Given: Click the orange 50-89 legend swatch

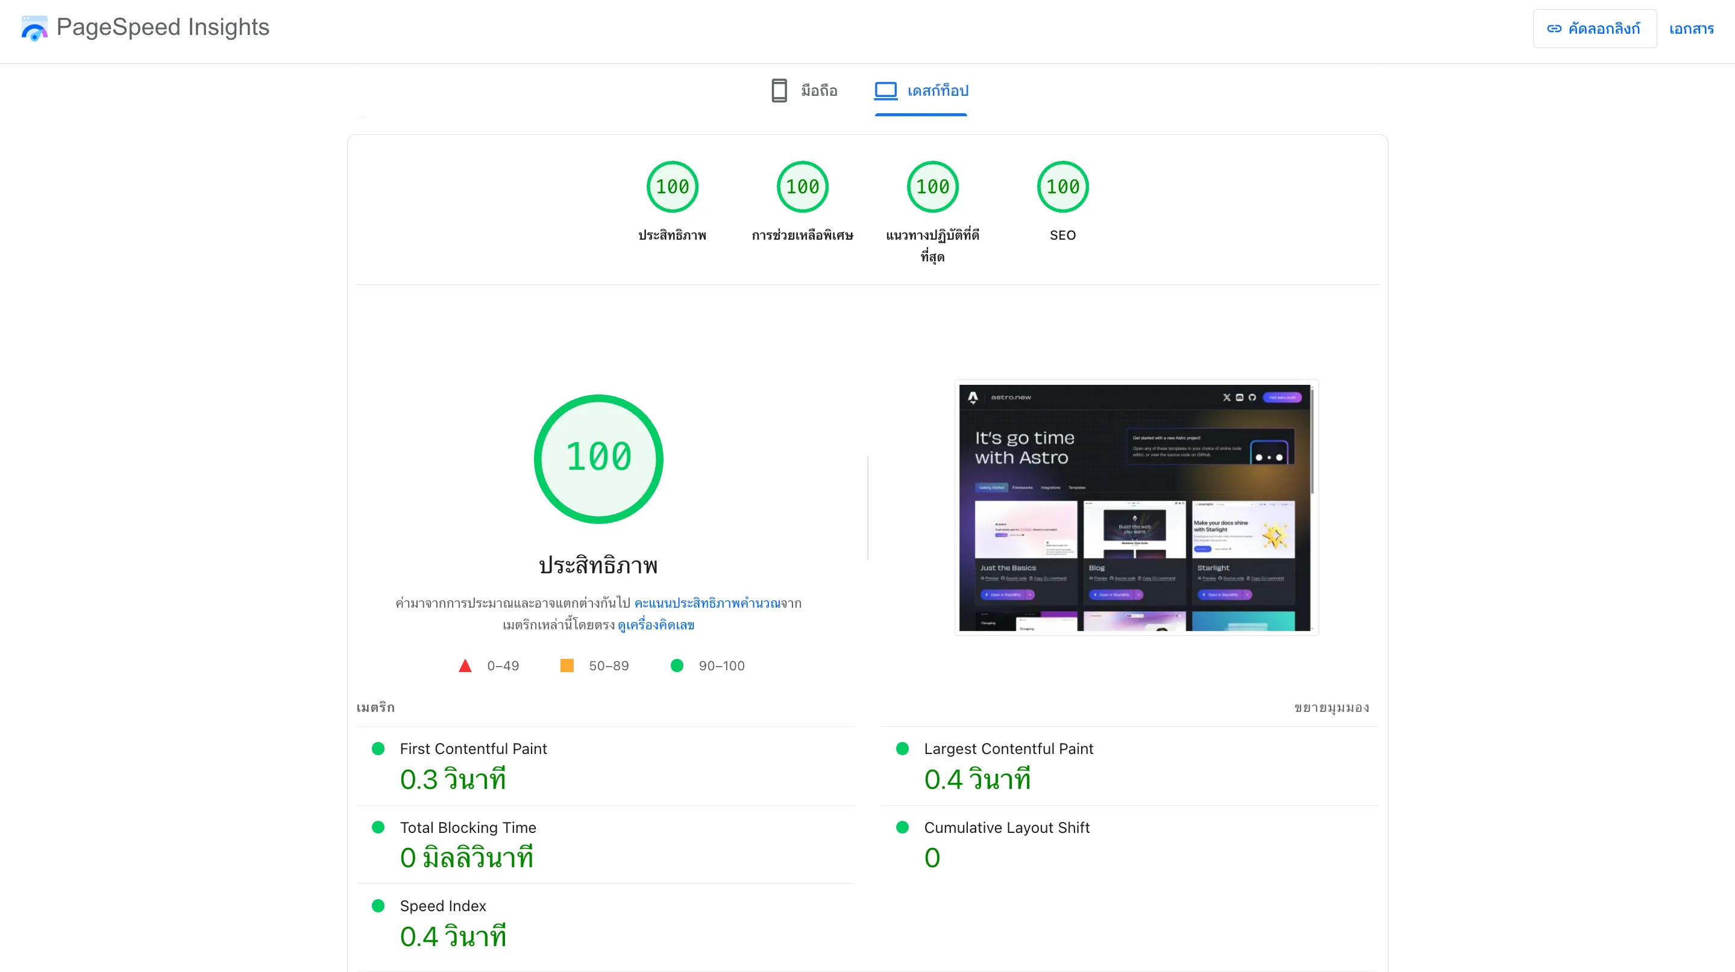Looking at the screenshot, I should pos(566,665).
